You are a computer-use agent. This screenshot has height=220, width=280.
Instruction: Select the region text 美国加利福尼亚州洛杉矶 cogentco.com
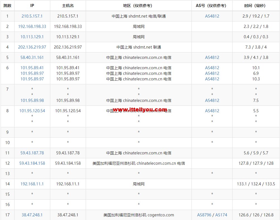coord(138,215)
